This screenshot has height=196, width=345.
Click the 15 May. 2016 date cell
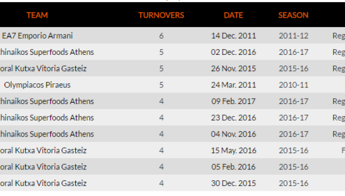coord(233,150)
